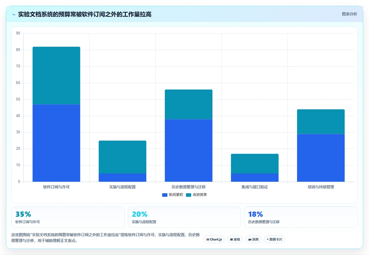Click the 图表分析 label in the header
Screen dimensions: 369x255
pos(349,14)
